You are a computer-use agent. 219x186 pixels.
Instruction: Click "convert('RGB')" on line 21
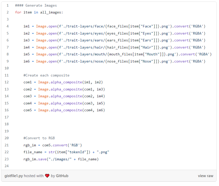[x=67, y=145]
